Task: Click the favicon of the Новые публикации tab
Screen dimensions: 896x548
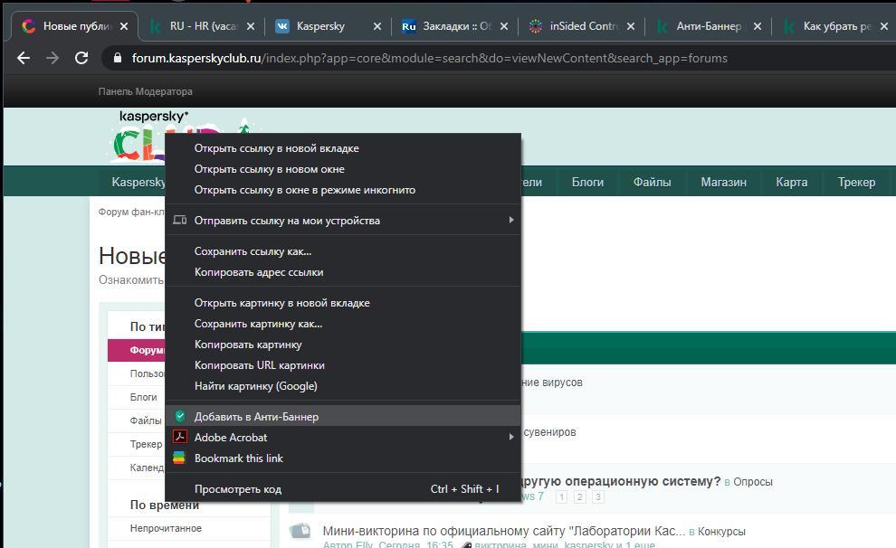Action: coord(29,25)
